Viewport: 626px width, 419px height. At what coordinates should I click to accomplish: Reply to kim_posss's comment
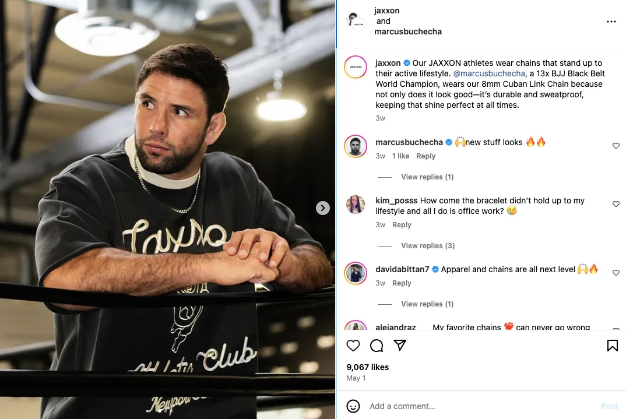pos(402,225)
